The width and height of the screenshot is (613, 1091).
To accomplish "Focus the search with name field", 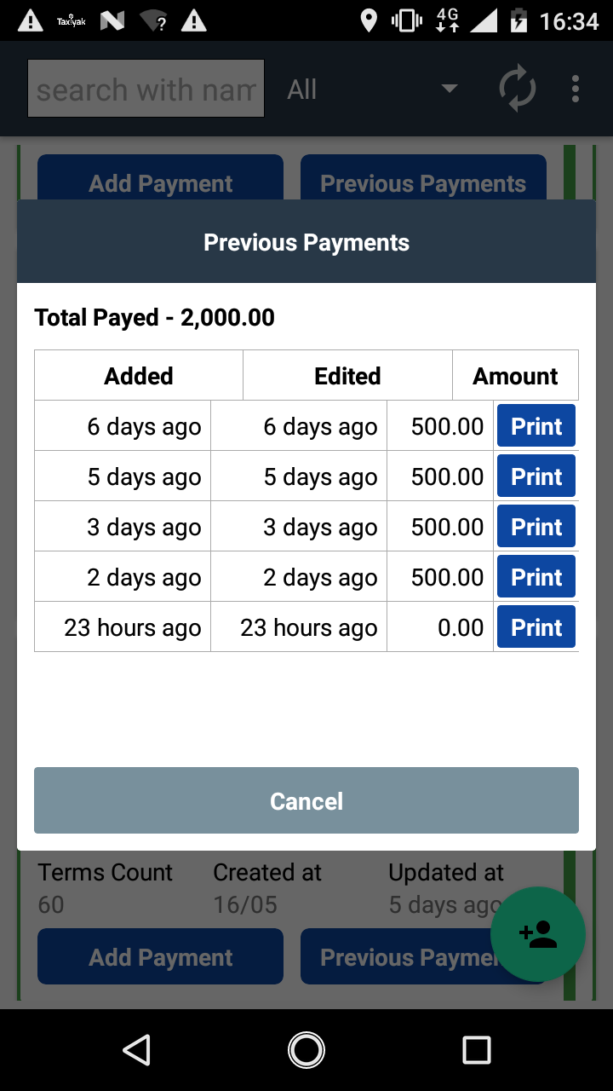I will [x=146, y=89].
